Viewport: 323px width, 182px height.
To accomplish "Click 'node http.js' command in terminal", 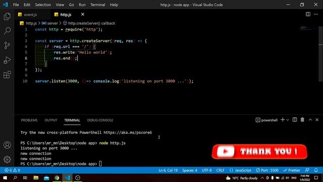I will coord(112,143).
